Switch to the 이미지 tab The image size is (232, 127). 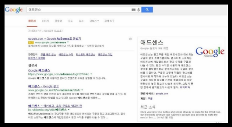(45, 21)
